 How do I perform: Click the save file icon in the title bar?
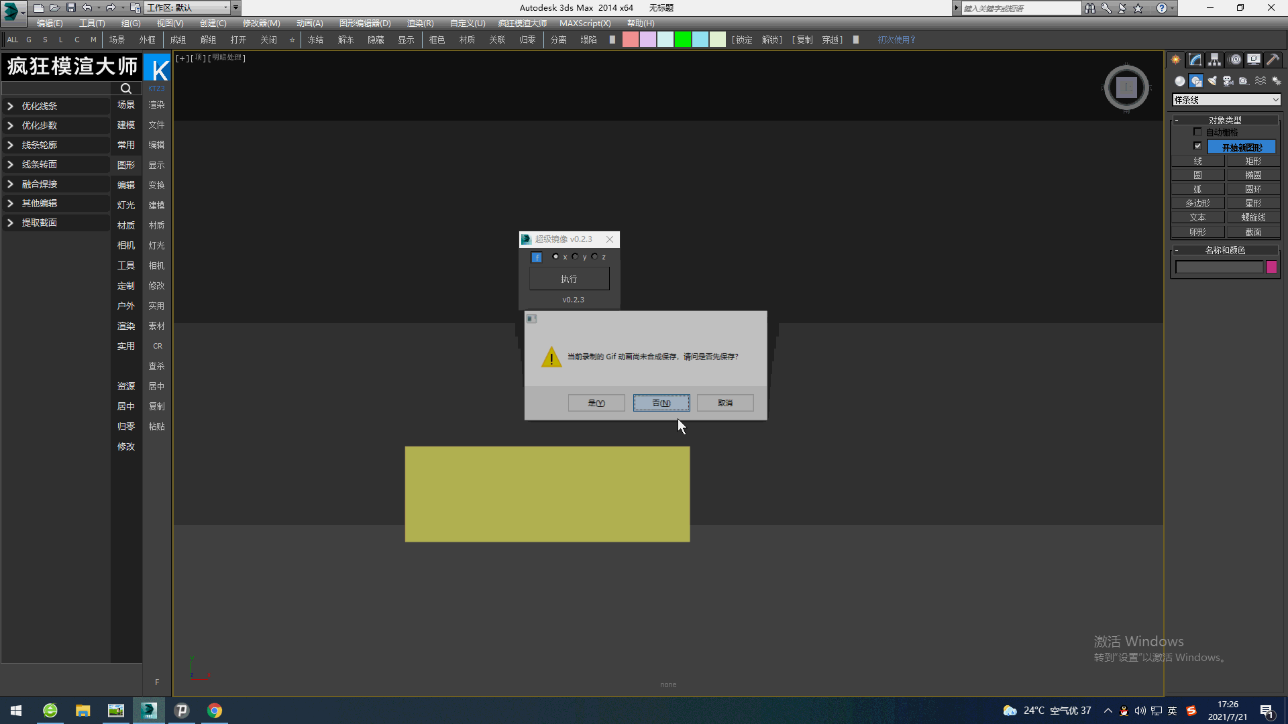click(x=70, y=8)
